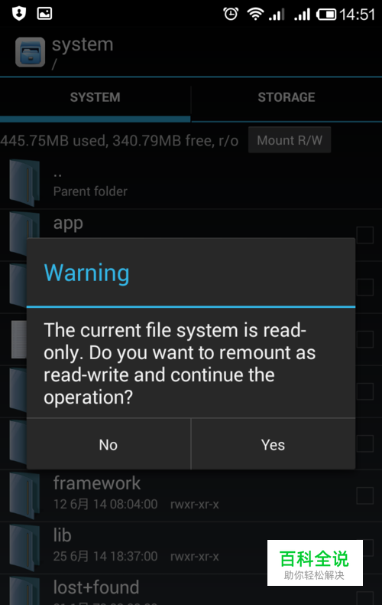The image size is (382, 605).
Task: Tap the Wi-Fi status icon
Action: (x=255, y=15)
